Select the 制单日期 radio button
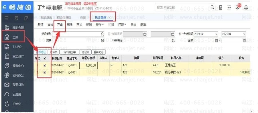Image resolution: width=258 pixels, height=113 pixels. (109, 34)
